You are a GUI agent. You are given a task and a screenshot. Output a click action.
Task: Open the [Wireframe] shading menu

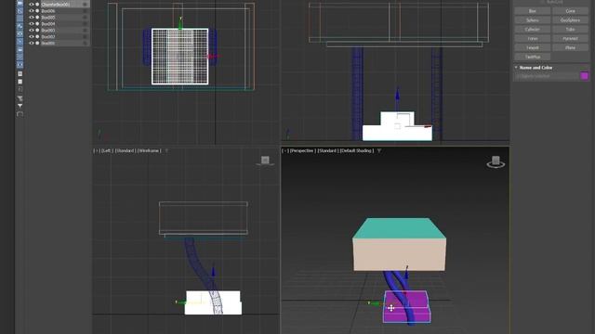pos(149,150)
